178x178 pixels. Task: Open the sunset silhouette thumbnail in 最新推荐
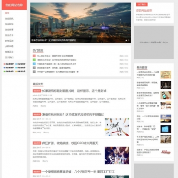point(166,119)
